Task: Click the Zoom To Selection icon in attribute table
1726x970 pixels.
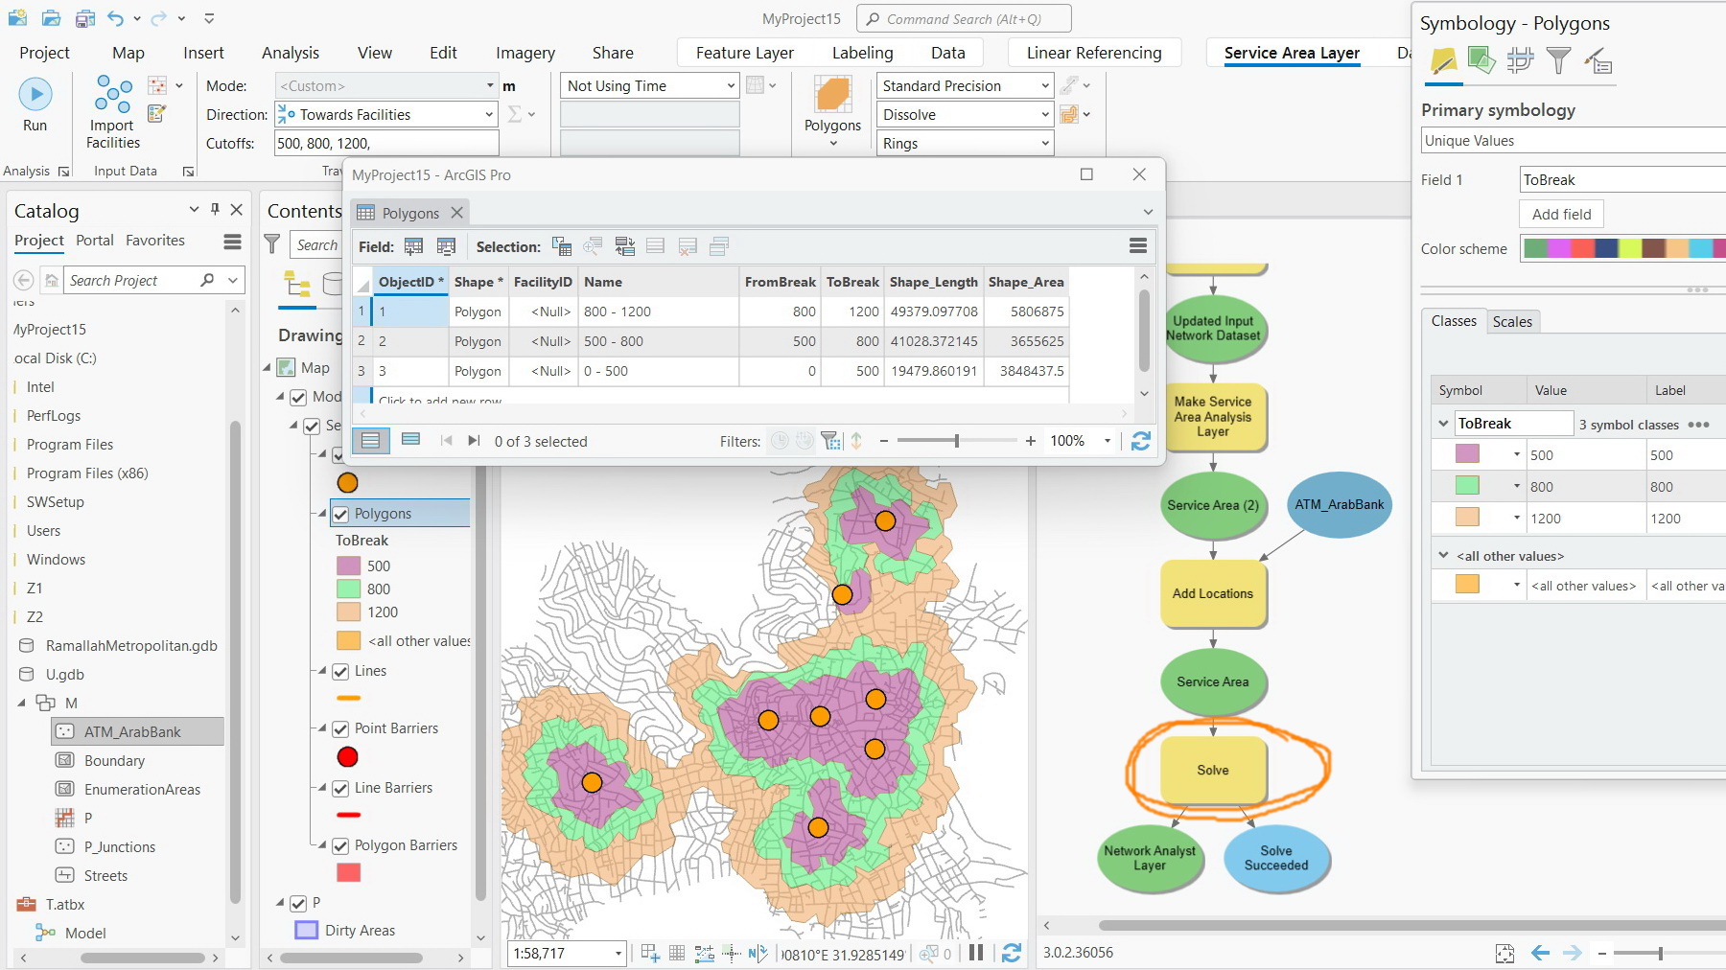Action: (594, 246)
